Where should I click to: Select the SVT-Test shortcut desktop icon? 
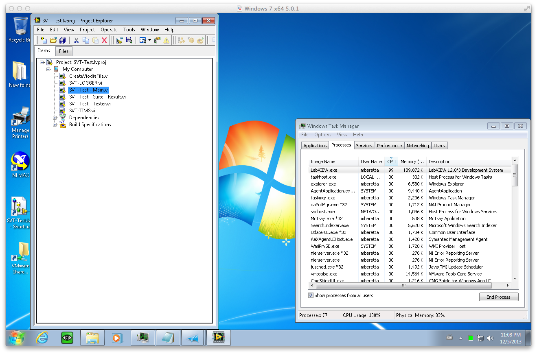(19, 213)
